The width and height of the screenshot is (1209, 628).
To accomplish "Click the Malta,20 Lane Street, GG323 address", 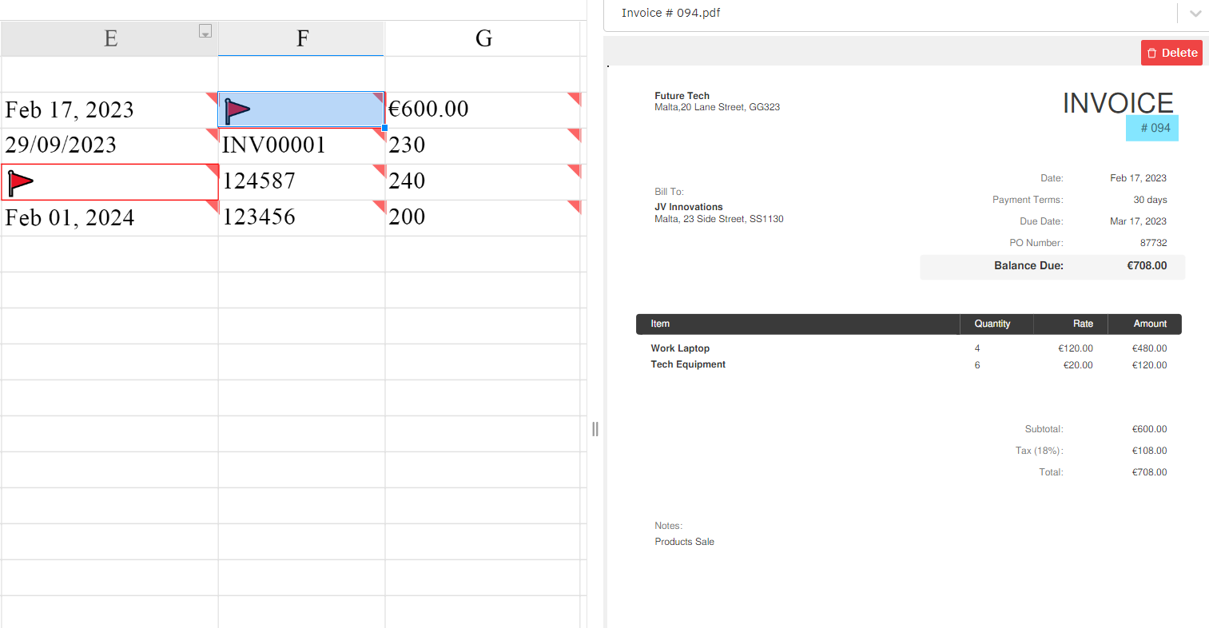I will point(717,107).
